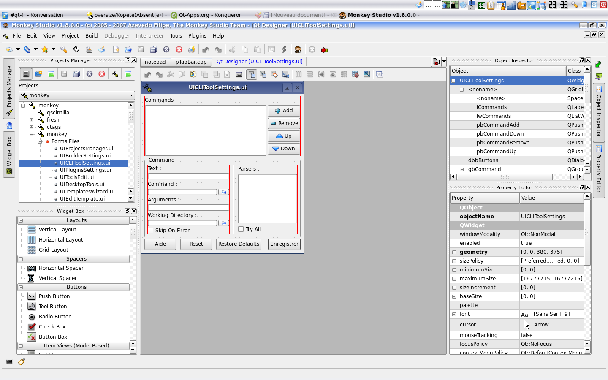Viewport: 608px width, 380px height.
Task: Click the designer toolbar undo arrow
Action: [x=148, y=74]
